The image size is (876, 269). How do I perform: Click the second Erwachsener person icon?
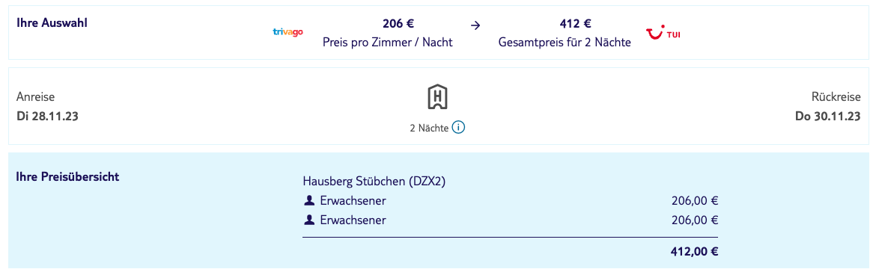tap(309, 220)
